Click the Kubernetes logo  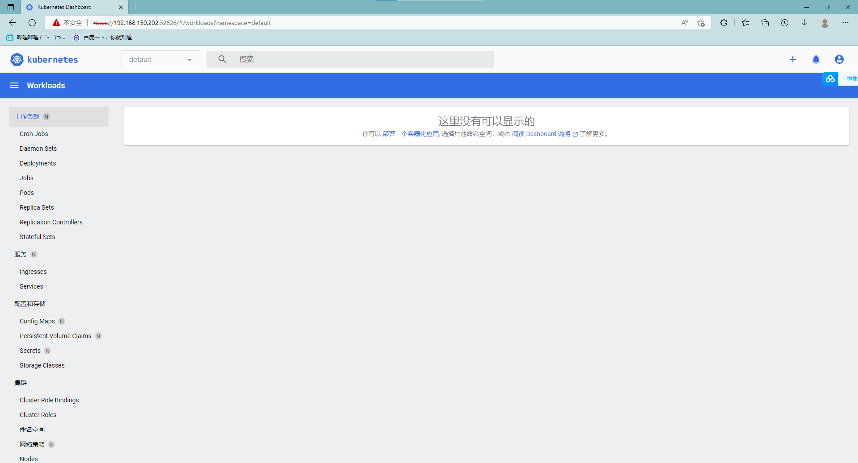click(x=17, y=59)
